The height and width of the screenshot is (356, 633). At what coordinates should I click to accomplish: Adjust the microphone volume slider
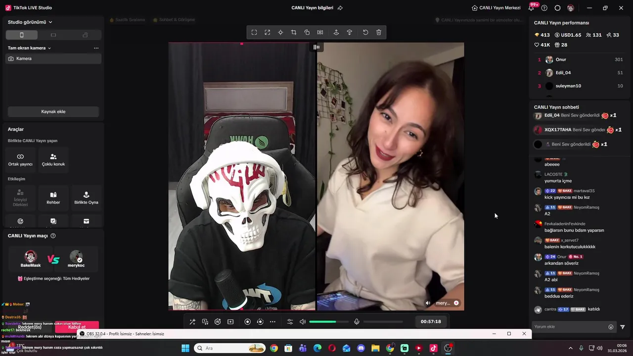click(x=383, y=322)
